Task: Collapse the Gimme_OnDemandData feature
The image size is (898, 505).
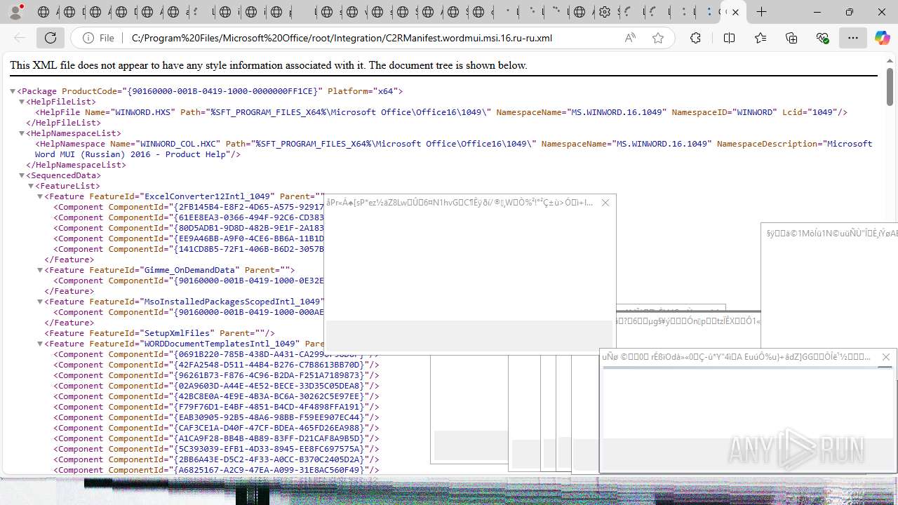Action: tap(40, 270)
